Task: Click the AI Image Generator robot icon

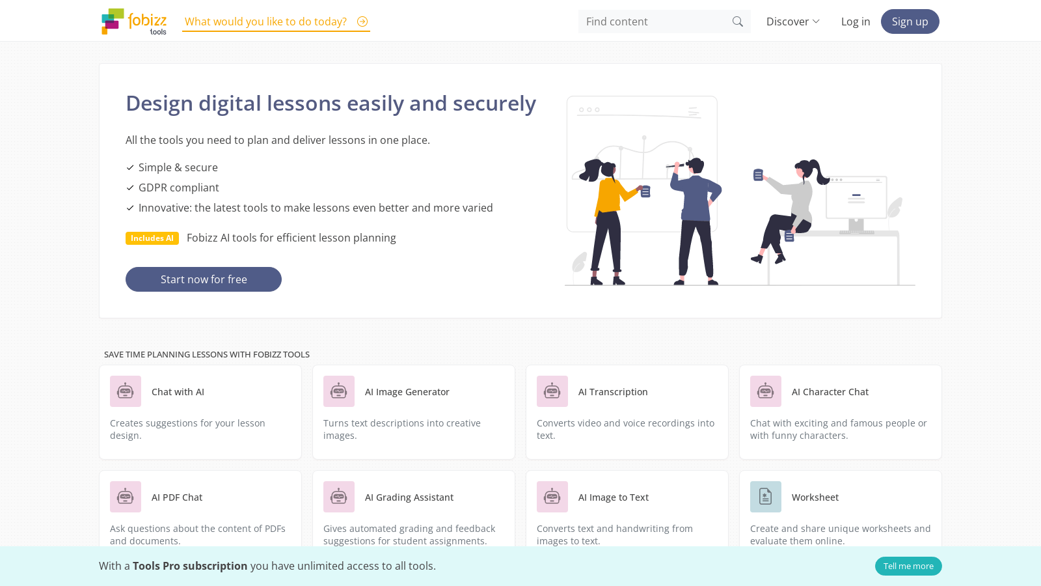Action: tap(339, 391)
